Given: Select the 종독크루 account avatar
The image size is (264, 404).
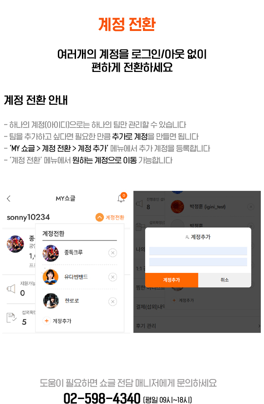Looking at the screenshot, I should point(51,253).
